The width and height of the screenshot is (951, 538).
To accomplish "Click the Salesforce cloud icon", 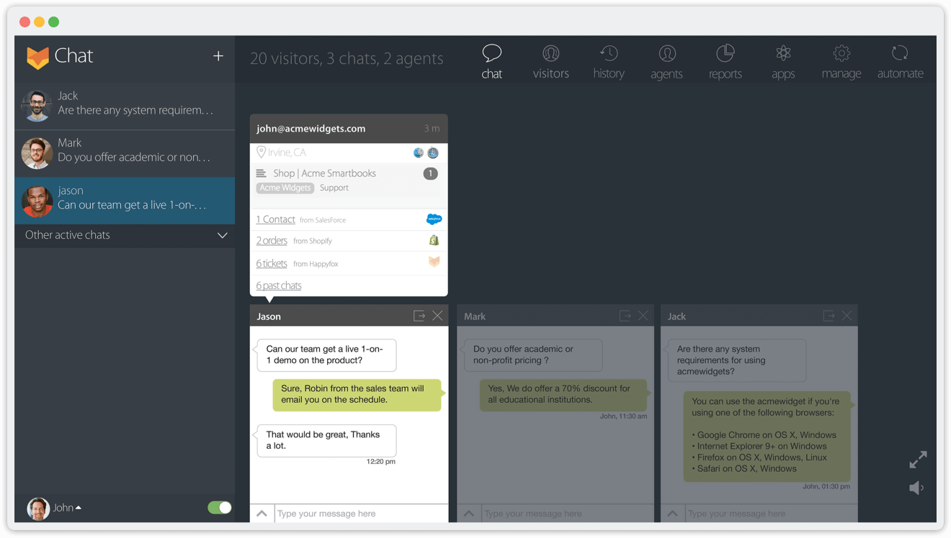I will [434, 219].
